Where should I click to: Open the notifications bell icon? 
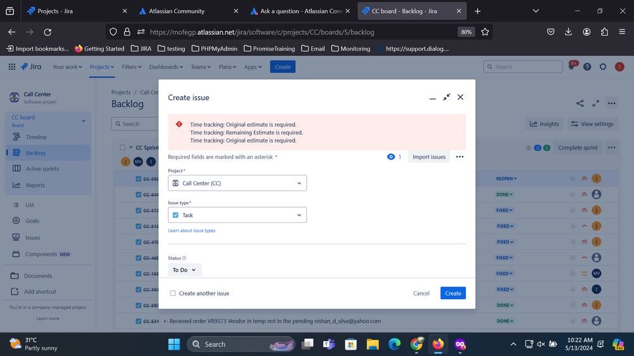(571, 67)
